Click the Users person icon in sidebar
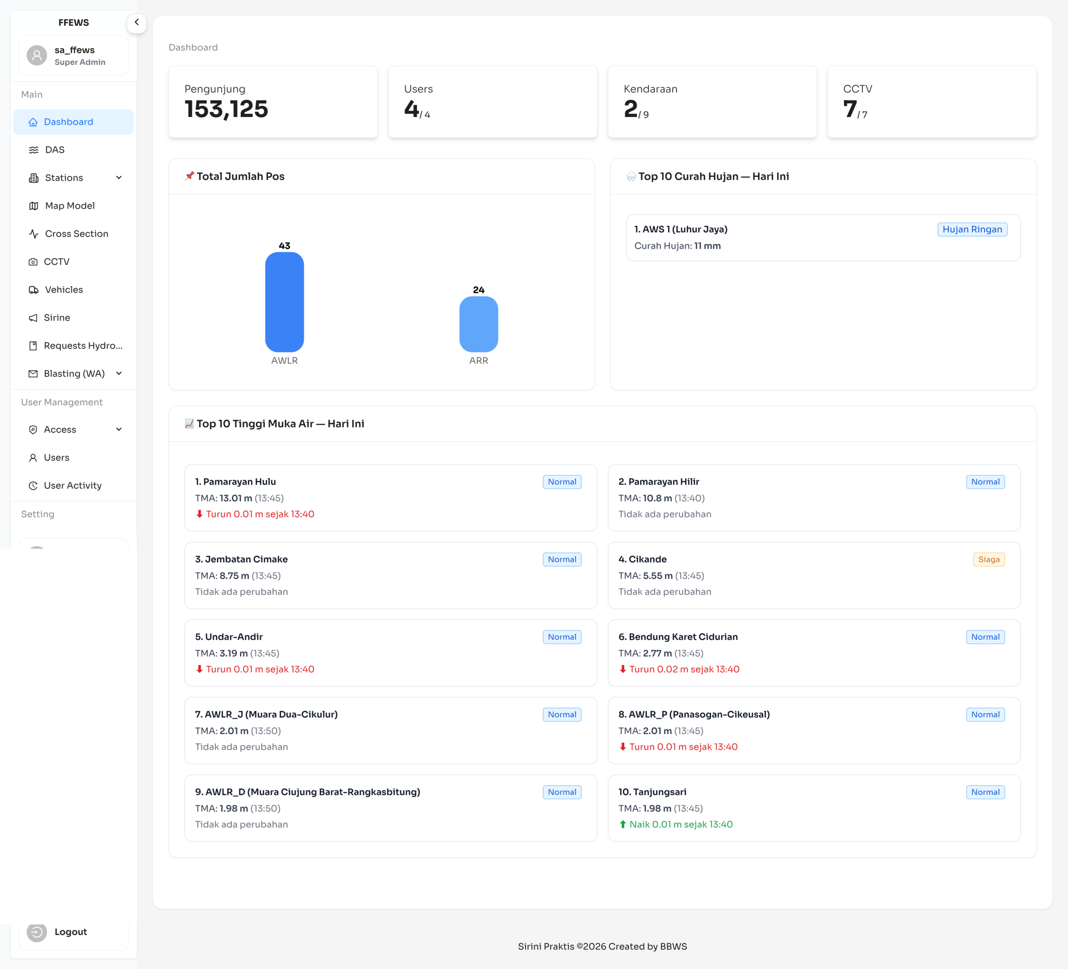This screenshot has height=969, width=1068. pos(33,458)
